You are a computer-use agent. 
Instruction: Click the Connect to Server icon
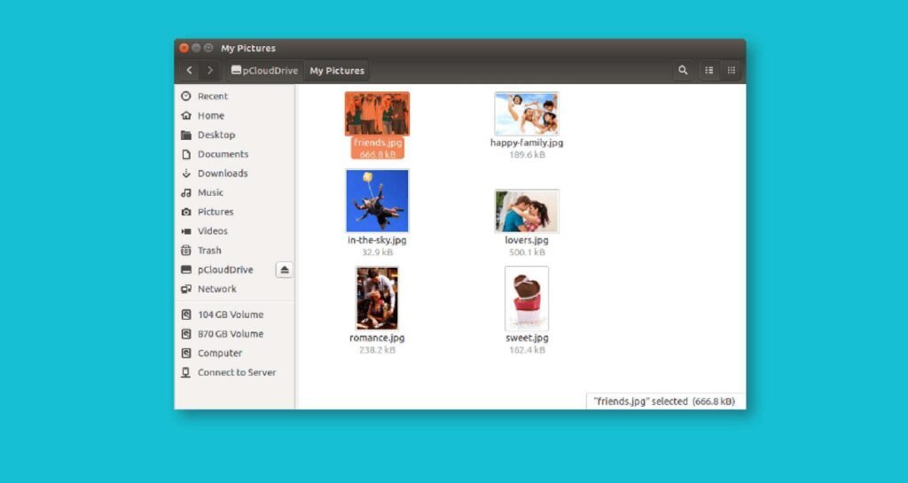(186, 372)
